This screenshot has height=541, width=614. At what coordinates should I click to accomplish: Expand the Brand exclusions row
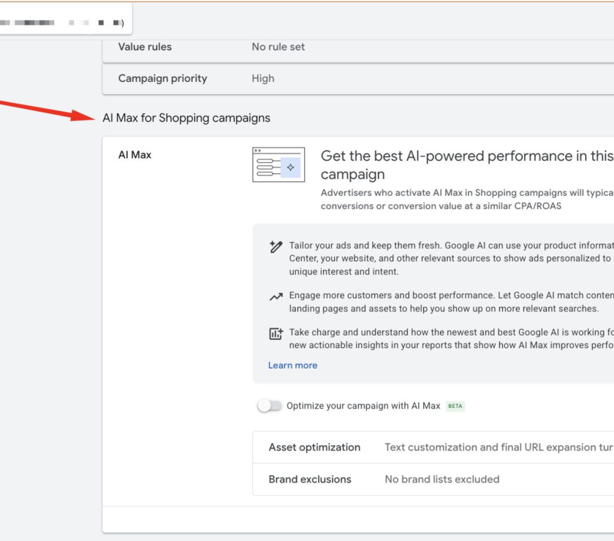point(433,480)
